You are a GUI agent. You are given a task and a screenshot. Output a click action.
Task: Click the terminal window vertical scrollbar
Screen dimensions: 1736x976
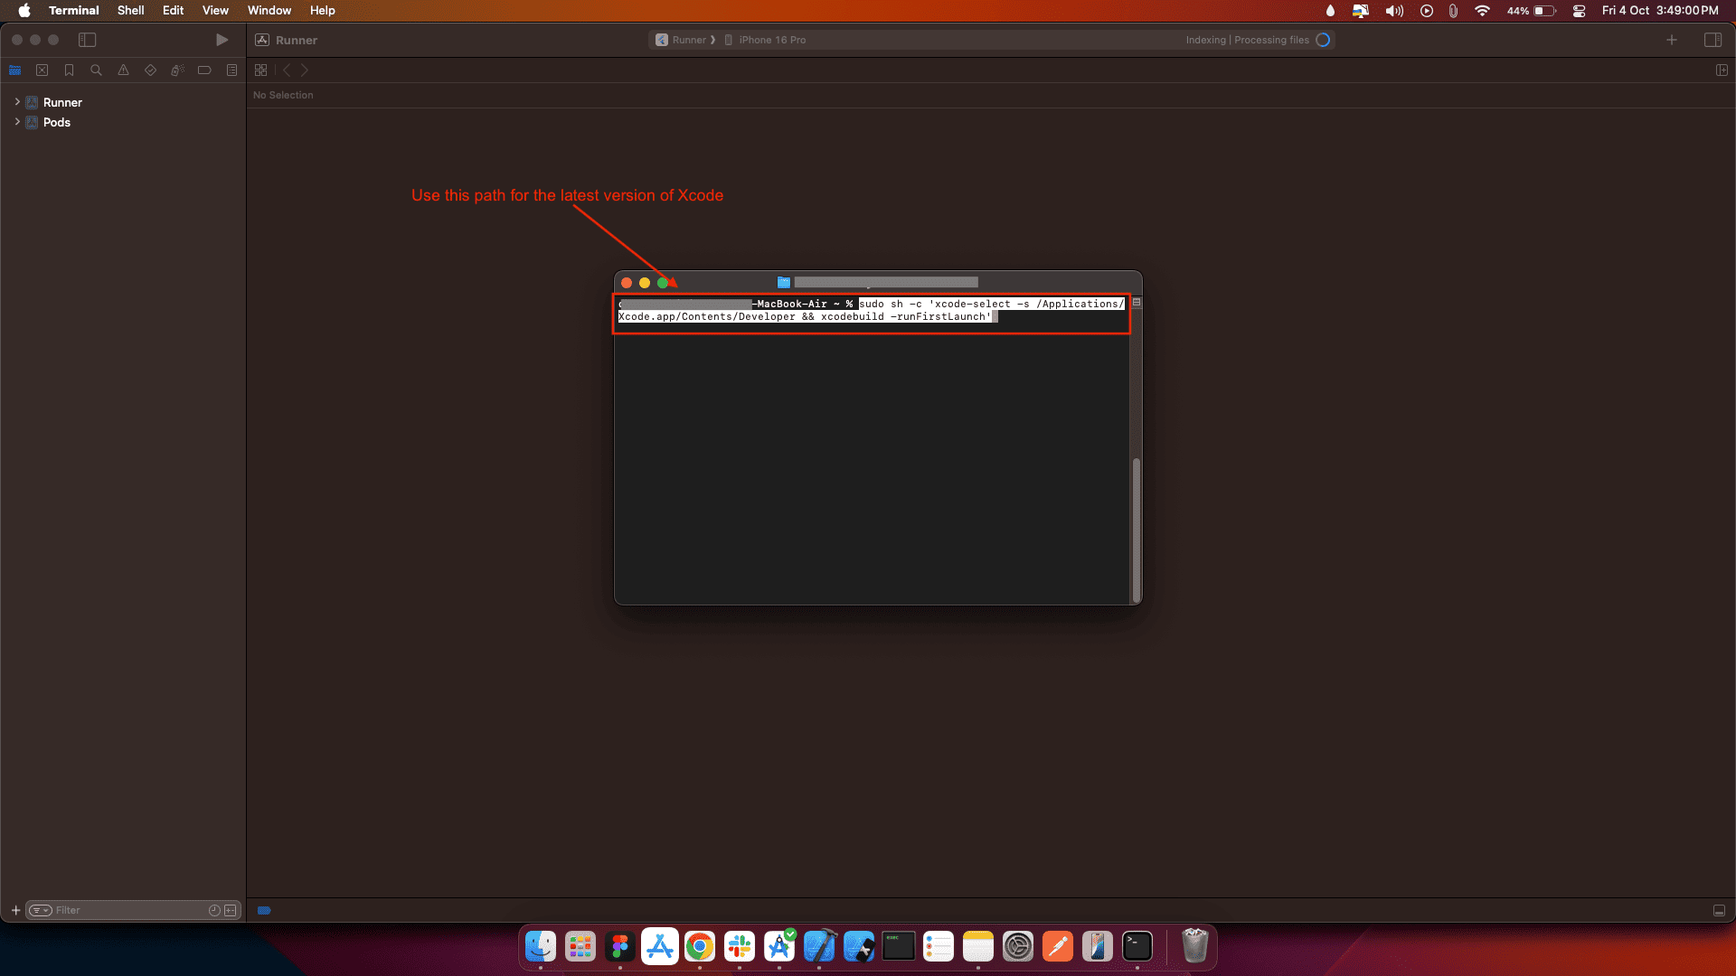[x=1137, y=529]
